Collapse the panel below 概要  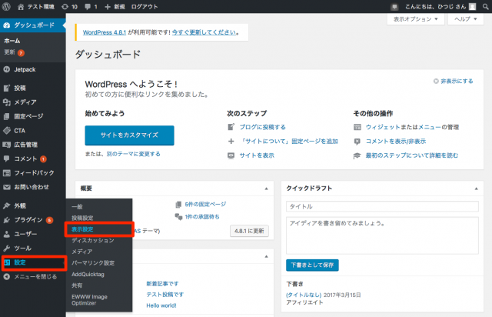coord(266,256)
